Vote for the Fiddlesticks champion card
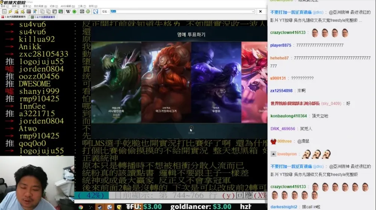 pos(116,82)
